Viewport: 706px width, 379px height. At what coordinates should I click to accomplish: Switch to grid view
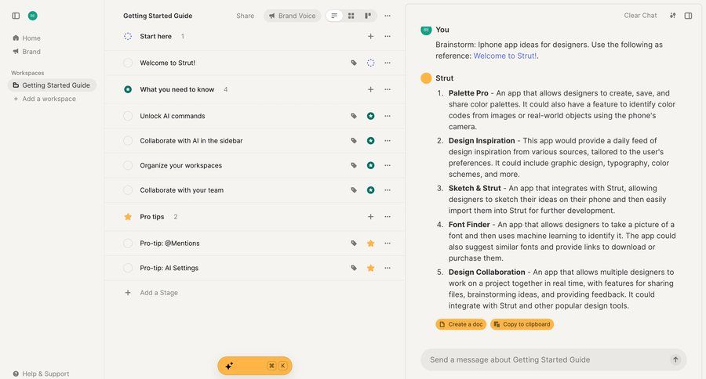click(351, 16)
